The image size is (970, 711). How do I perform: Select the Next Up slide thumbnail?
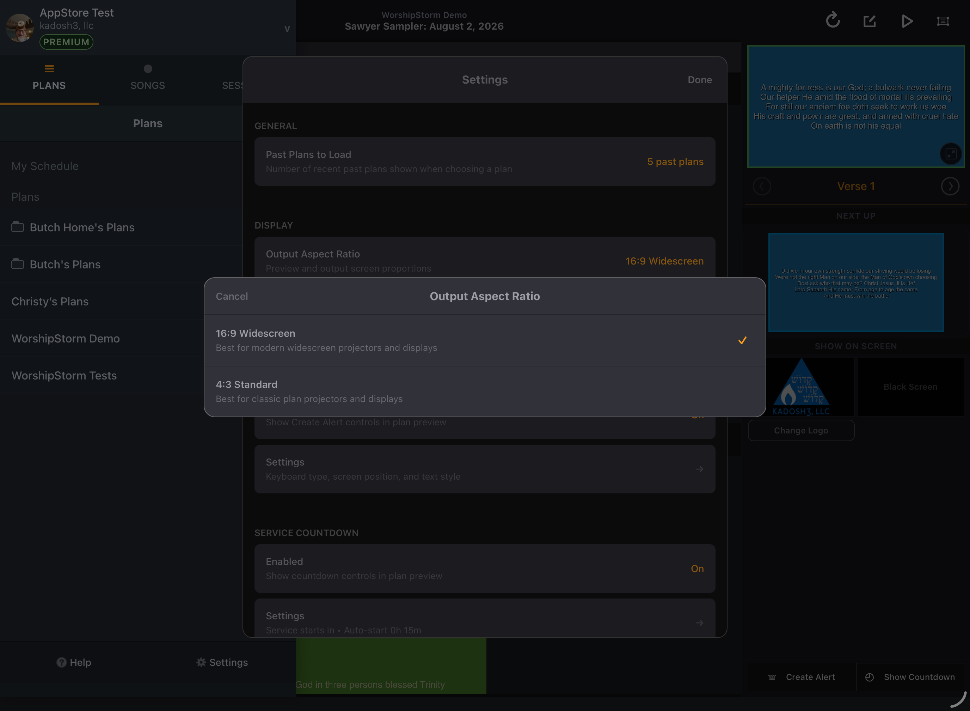point(856,282)
